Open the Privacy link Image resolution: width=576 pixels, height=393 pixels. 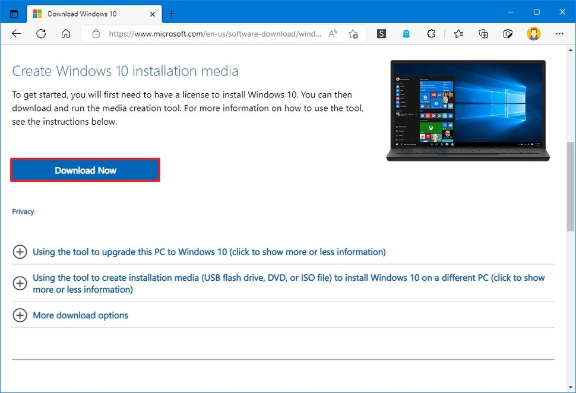point(23,211)
